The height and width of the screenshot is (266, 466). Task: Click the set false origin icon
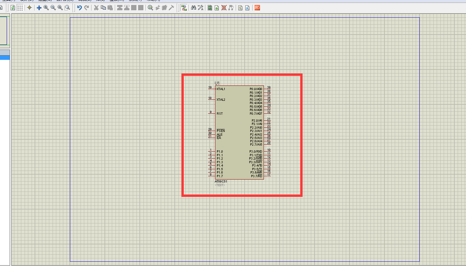pyautogui.click(x=29, y=7)
